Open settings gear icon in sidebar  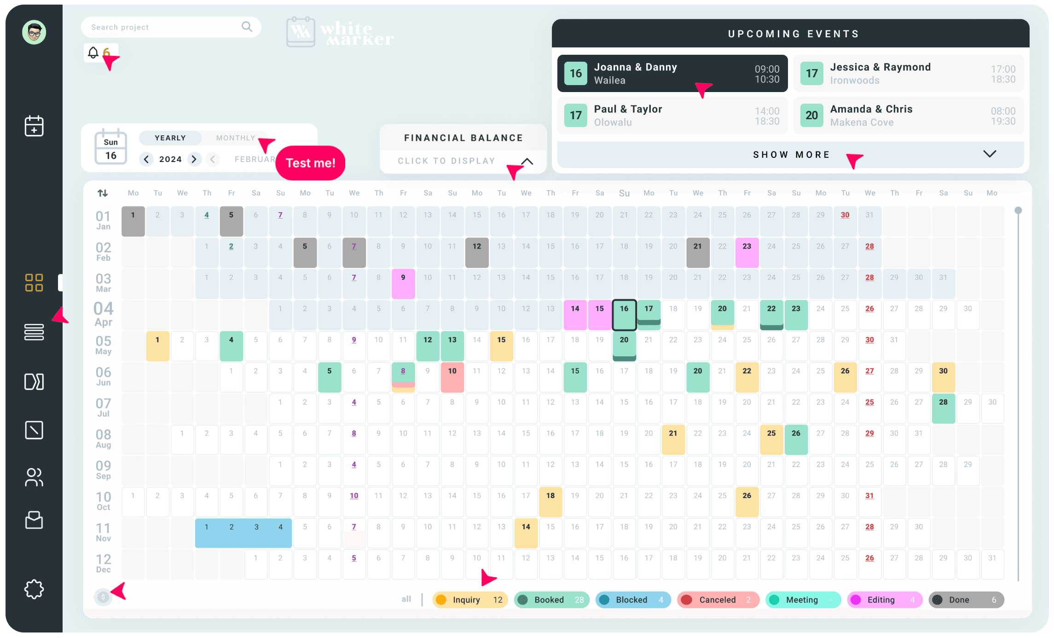pyautogui.click(x=34, y=589)
